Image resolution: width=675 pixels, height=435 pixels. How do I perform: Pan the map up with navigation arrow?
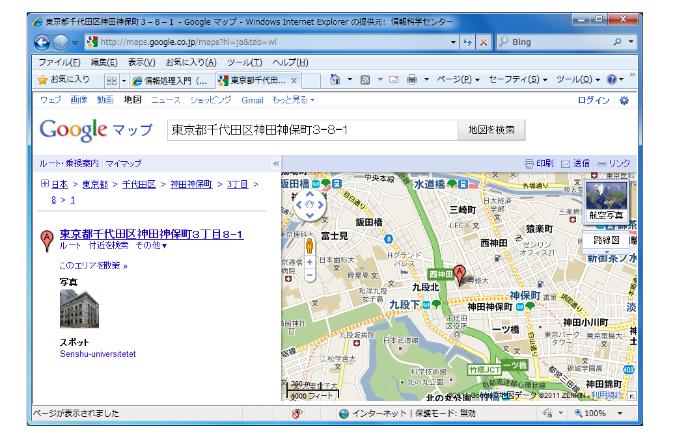pyautogui.click(x=310, y=194)
